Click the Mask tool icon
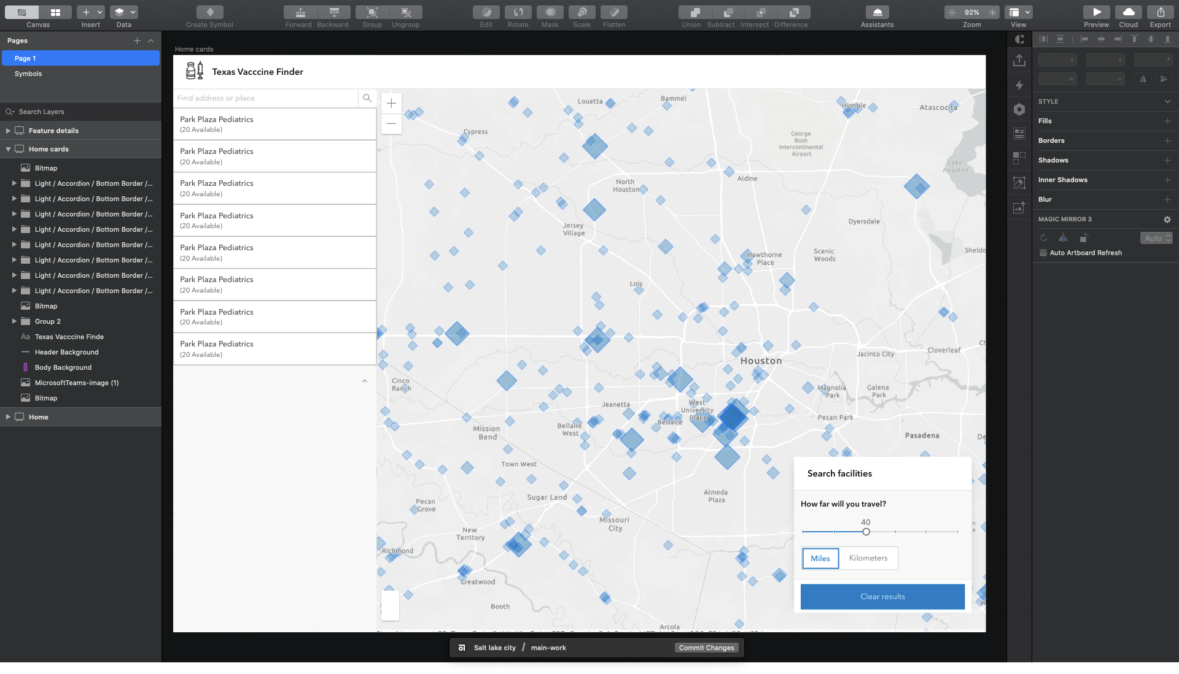 click(550, 12)
